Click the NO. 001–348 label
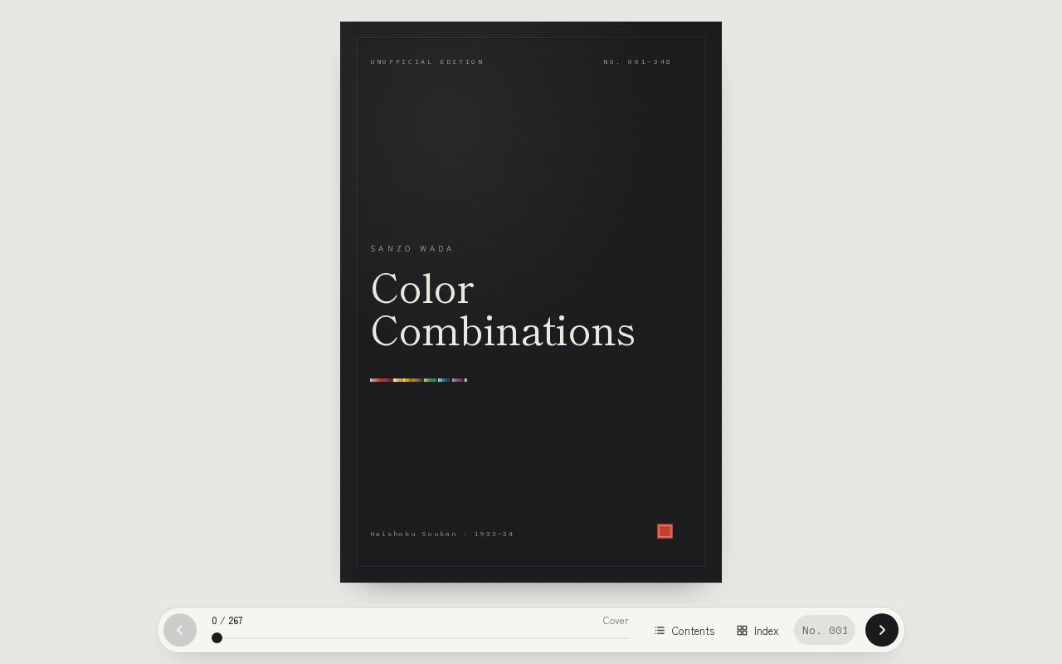 click(637, 61)
